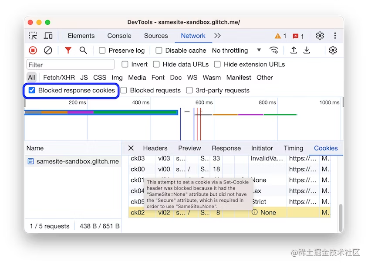
Task: Click the red error count badge
Action: pyautogui.click(x=298, y=36)
